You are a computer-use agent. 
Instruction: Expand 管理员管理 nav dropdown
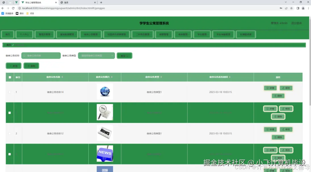tap(45, 35)
